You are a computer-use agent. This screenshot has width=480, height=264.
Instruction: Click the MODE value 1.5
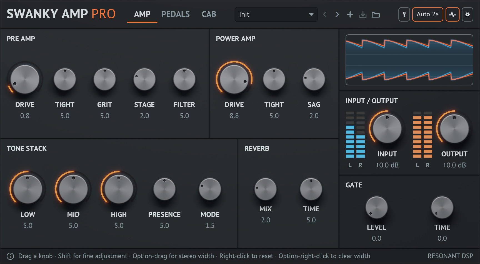tap(210, 225)
